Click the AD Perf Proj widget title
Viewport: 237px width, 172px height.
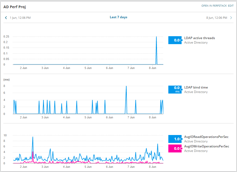[x=15, y=7]
